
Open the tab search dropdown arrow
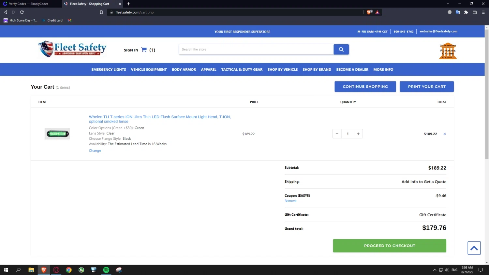pyautogui.click(x=448, y=4)
